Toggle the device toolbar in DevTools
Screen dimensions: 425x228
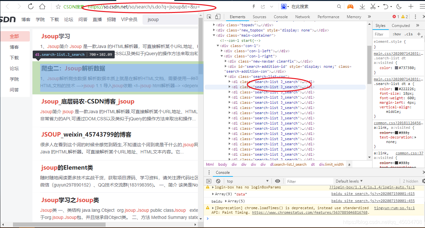pos(218,17)
